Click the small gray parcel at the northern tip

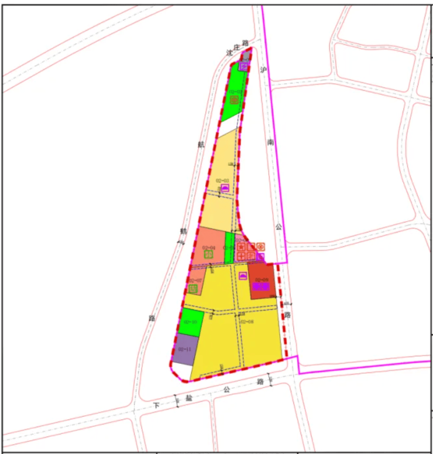point(247,56)
